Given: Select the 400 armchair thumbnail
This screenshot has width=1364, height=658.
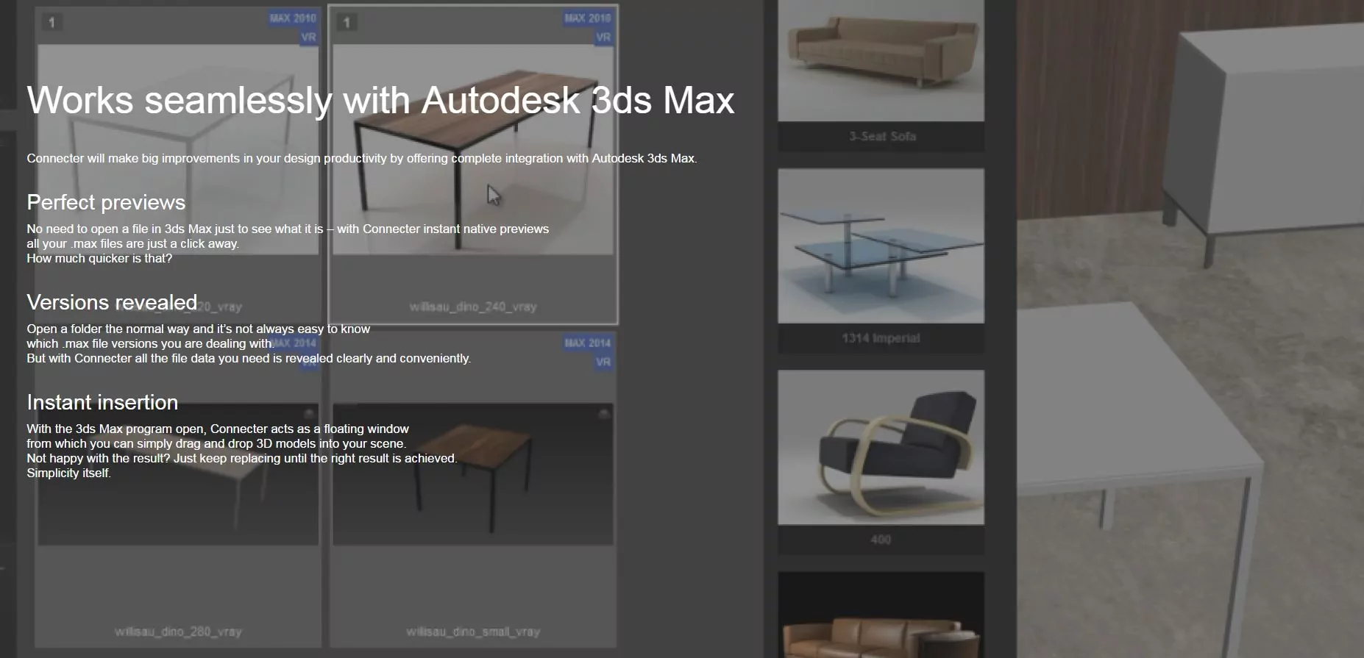Looking at the screenshot, I should (881, 447).
